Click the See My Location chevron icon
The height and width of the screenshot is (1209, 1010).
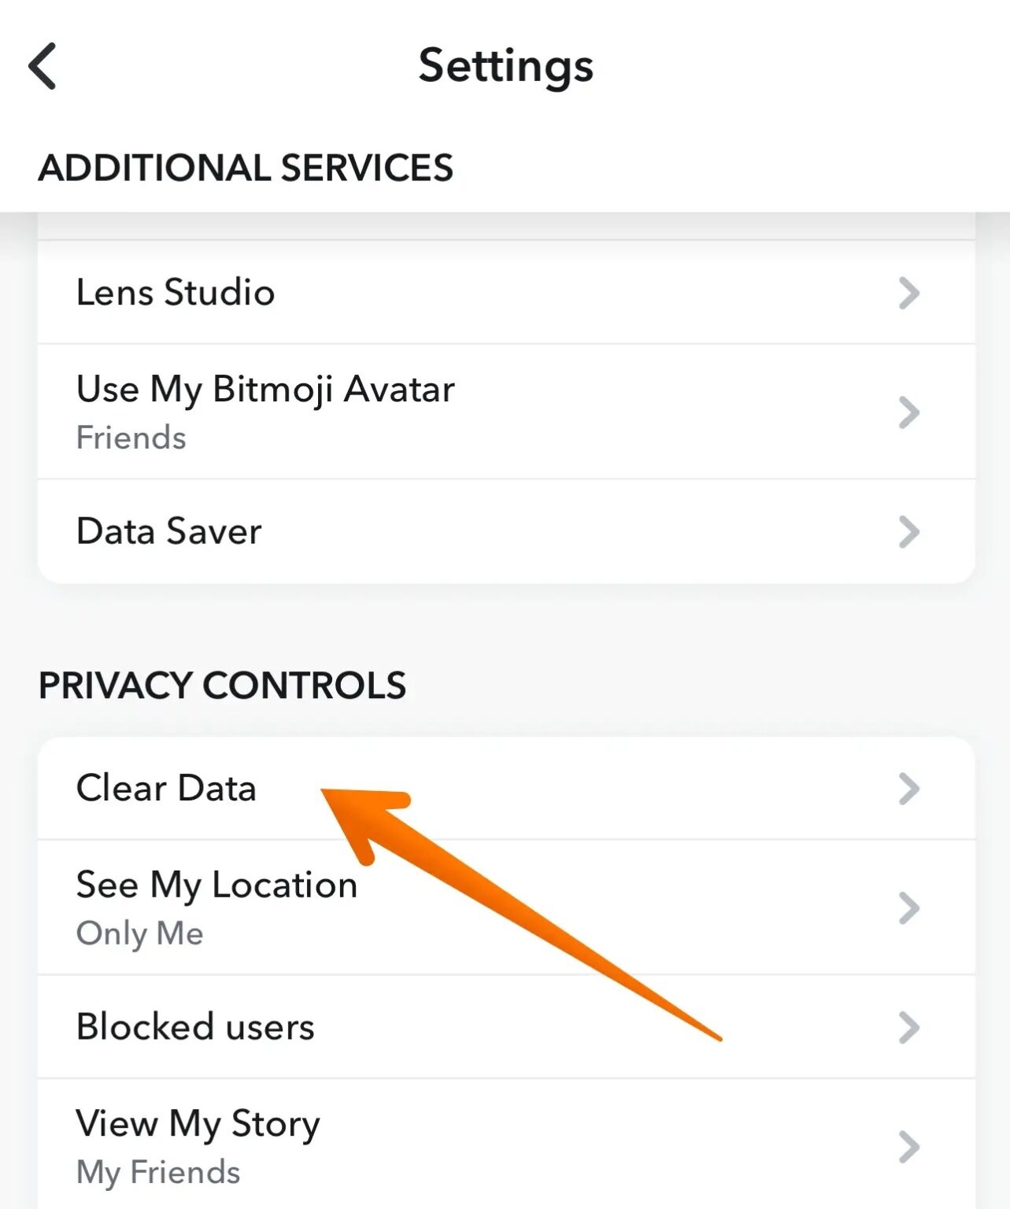(910, 907)
